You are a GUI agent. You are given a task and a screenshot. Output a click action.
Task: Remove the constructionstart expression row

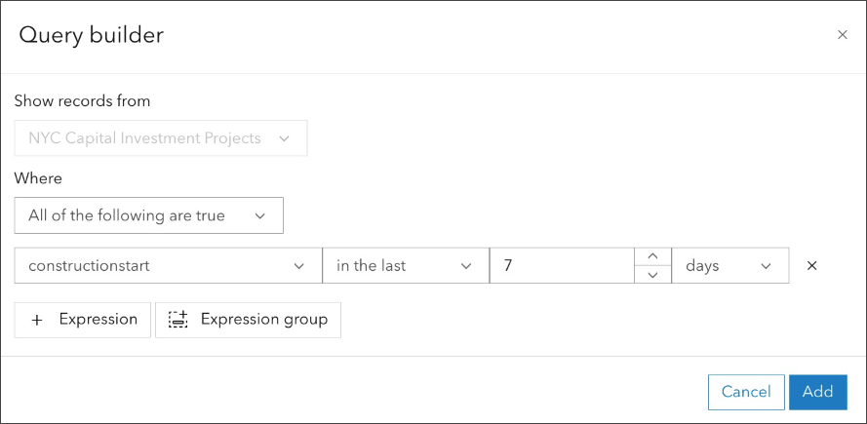(x=811, y=265)
